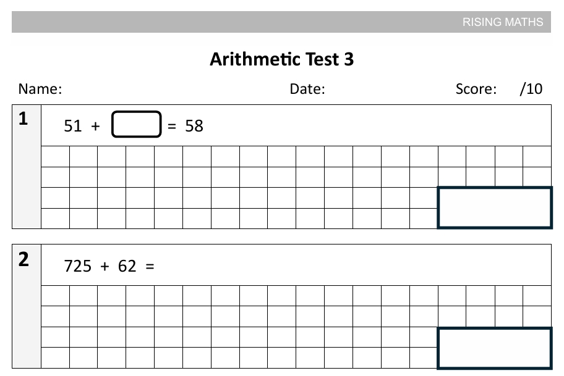Screen dimensions: 564x376
Task: Click the final answer box for question 1
Action: pyautogui.click(x=494, y=208)
